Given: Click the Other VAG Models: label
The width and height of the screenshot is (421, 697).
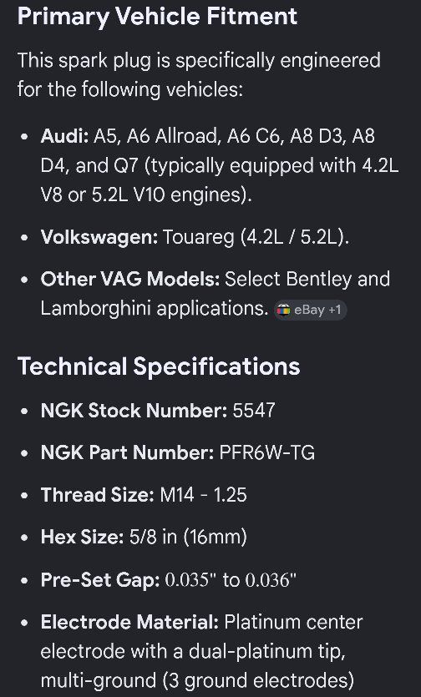Looking at the screenshot, I should click(130, 279).
